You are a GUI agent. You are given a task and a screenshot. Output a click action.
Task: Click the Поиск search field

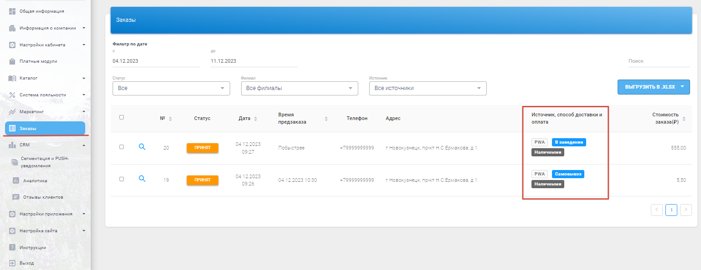pyautogui.click(x=659, y=61)
